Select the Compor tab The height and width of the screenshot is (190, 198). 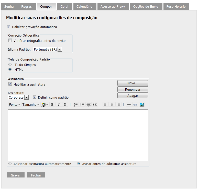(x=47, y=7)
